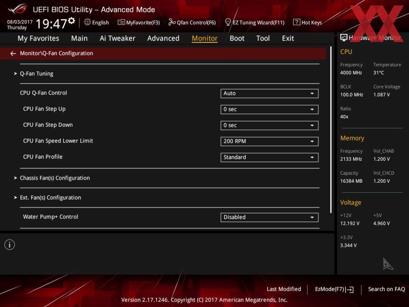This screenshot has width=409, height=307.
Task: Click the 08/03/2017 date
Action: [x=20, y=22]
